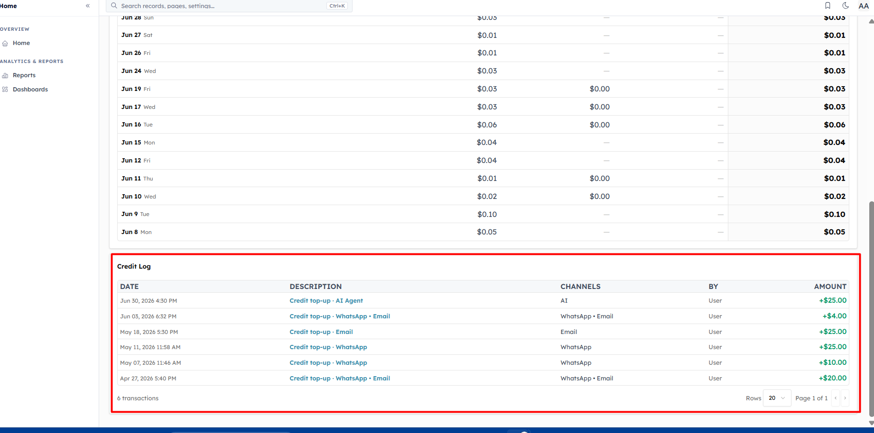Select the Jun 24 Wed row
This screenshot has height=433, width=874.
coord(483,71)
